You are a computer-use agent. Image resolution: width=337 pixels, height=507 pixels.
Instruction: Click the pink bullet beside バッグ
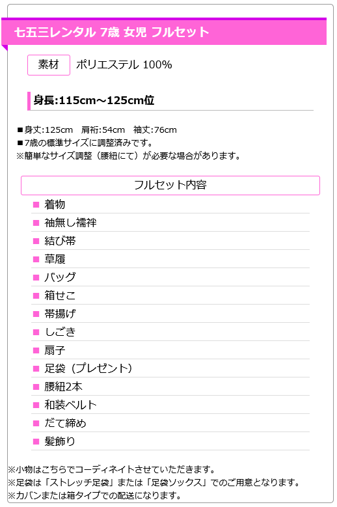click(x=36, y=277)
